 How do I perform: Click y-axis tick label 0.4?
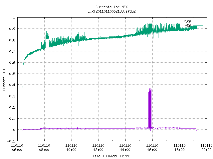point(12,85)
